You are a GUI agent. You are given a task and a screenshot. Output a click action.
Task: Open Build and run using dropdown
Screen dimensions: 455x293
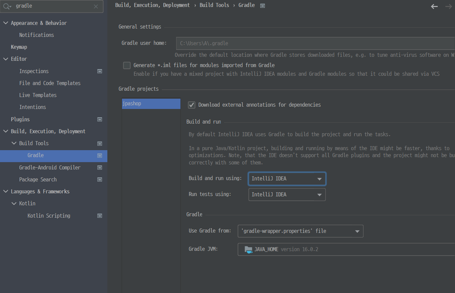point(287,179)
